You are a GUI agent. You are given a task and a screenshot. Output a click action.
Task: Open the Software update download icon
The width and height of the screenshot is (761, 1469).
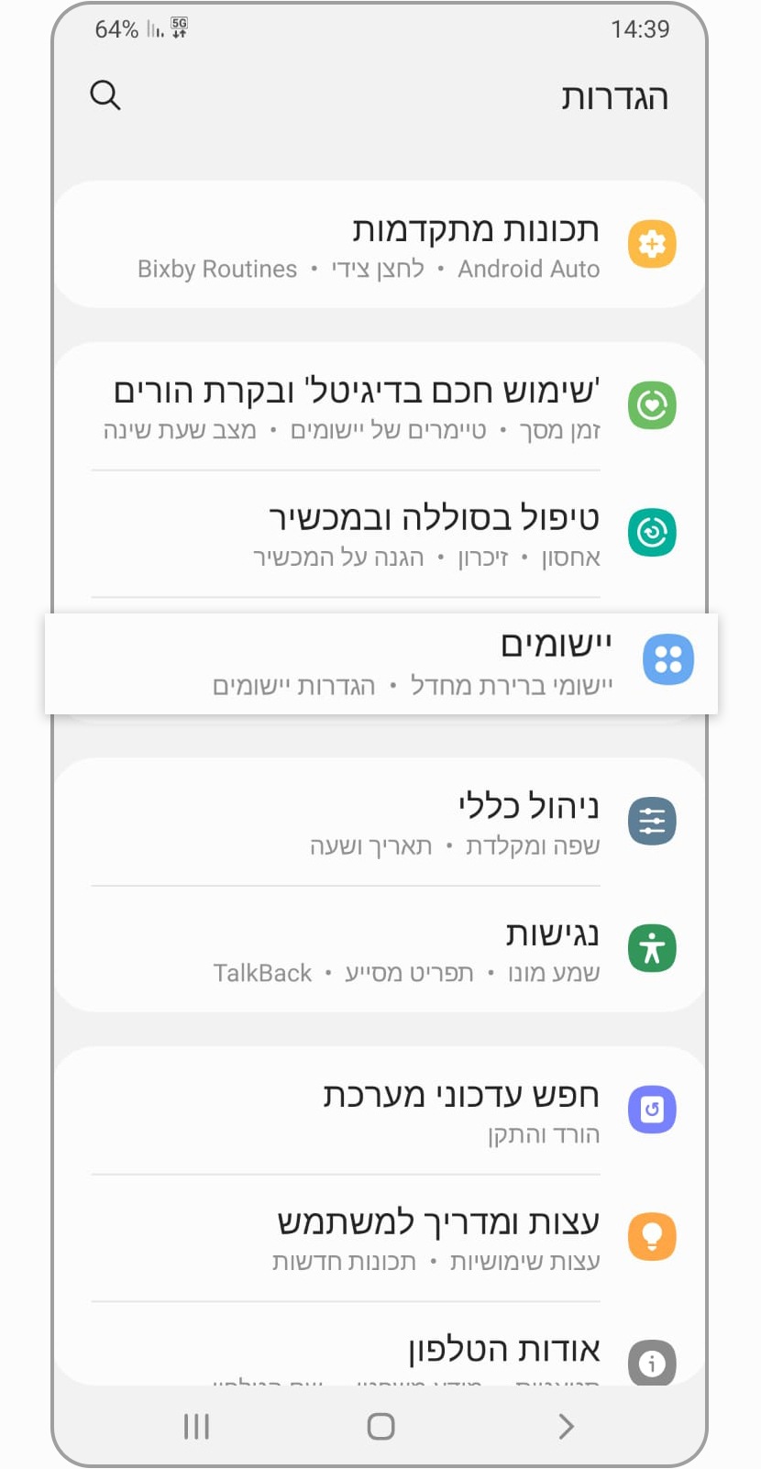click(x=652, y=1109)
